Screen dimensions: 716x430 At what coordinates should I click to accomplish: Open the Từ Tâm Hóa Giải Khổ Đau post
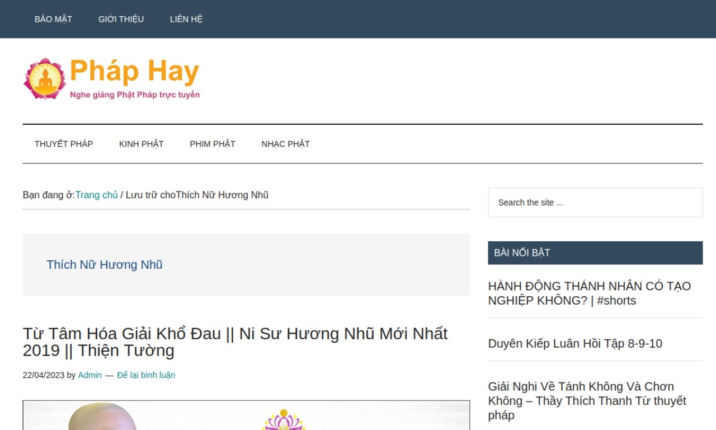(235, 342)
